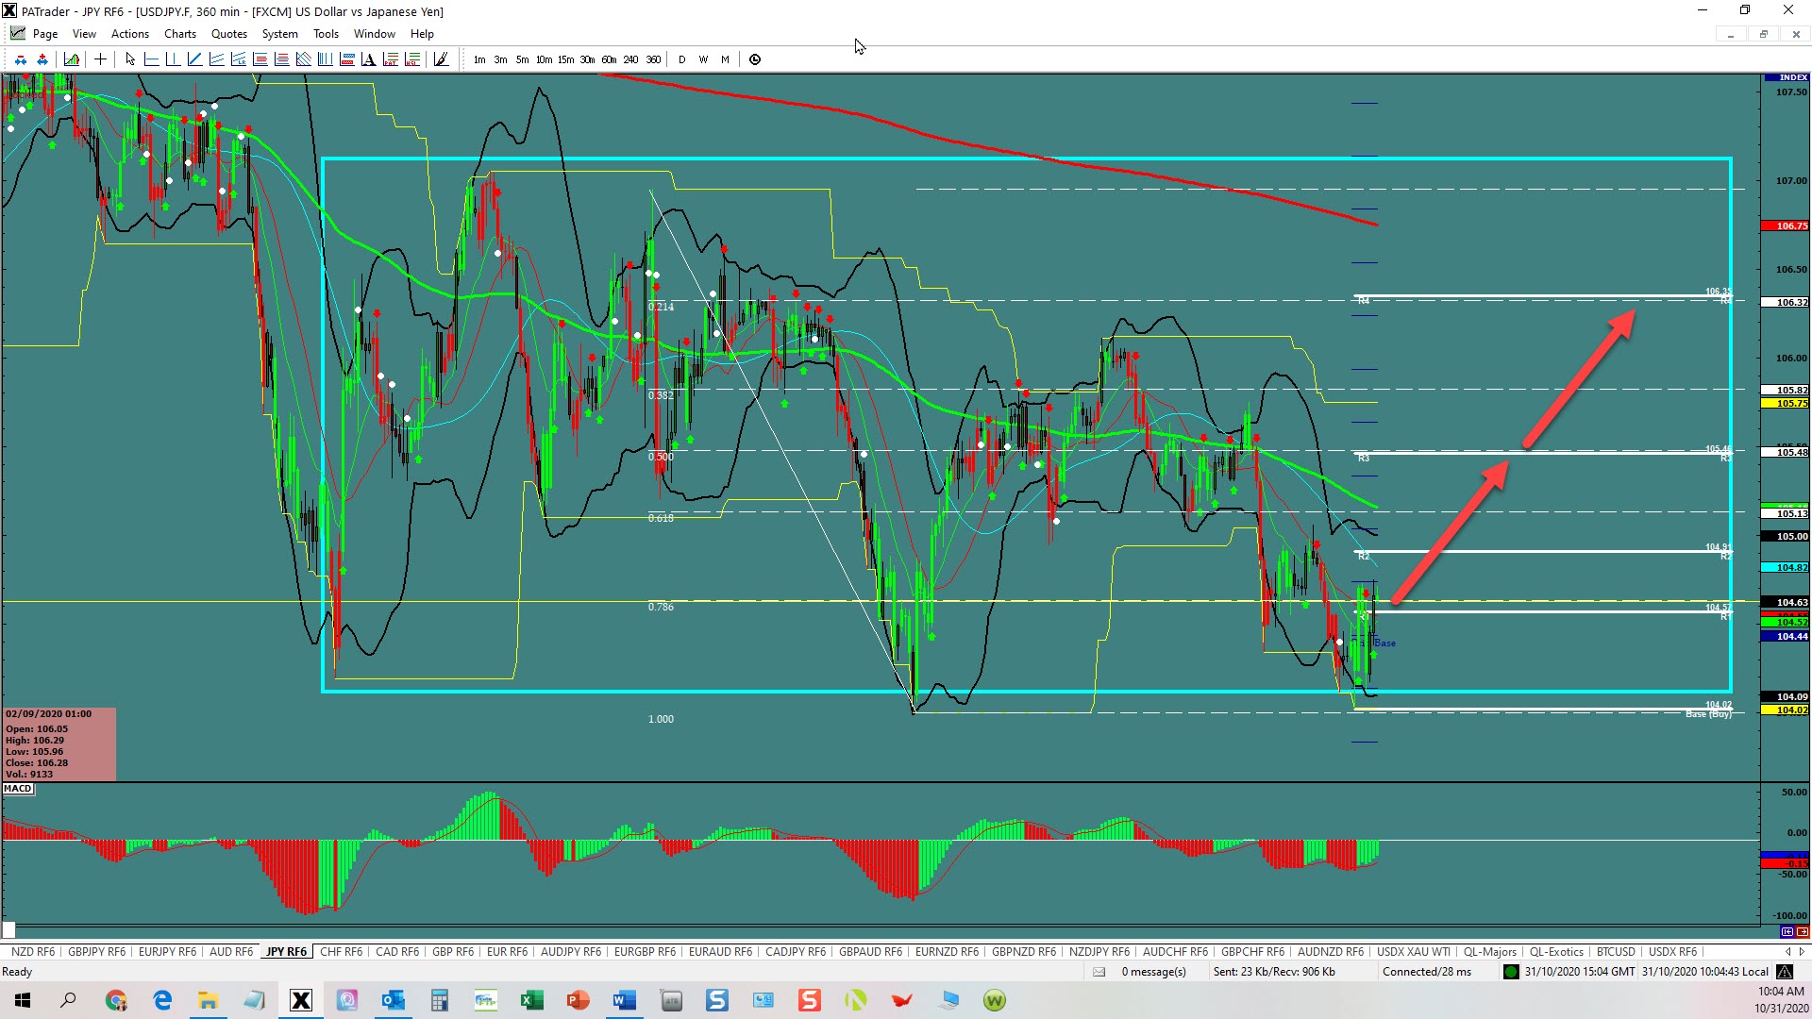This screenshot has width=1812, height=1019.
Task: Switch to the BTCUSD tab
Action: 1616,951
